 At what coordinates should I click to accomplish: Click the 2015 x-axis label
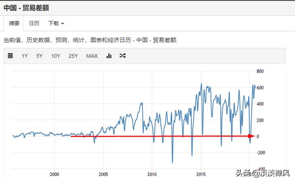201,174
